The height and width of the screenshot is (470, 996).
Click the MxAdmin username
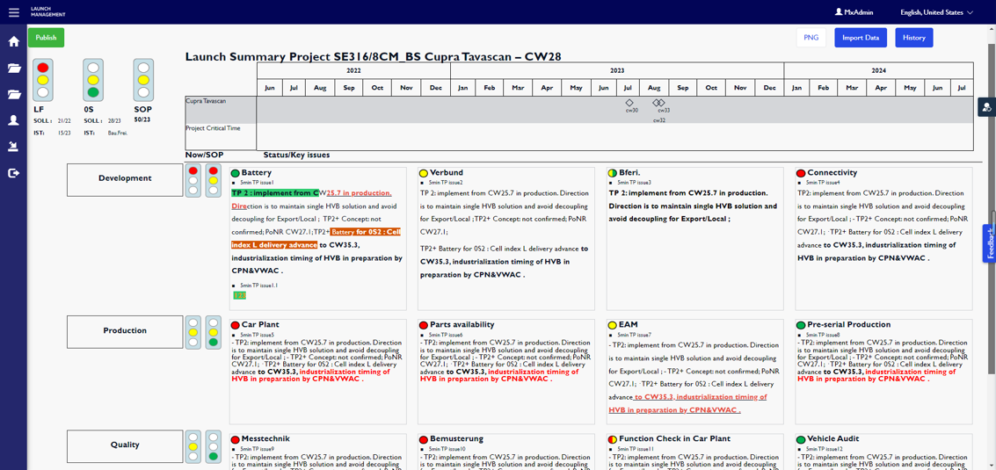[x=857, y=12]
